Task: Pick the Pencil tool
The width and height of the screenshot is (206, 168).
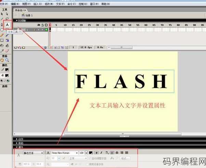Action: tap(2, 35)
